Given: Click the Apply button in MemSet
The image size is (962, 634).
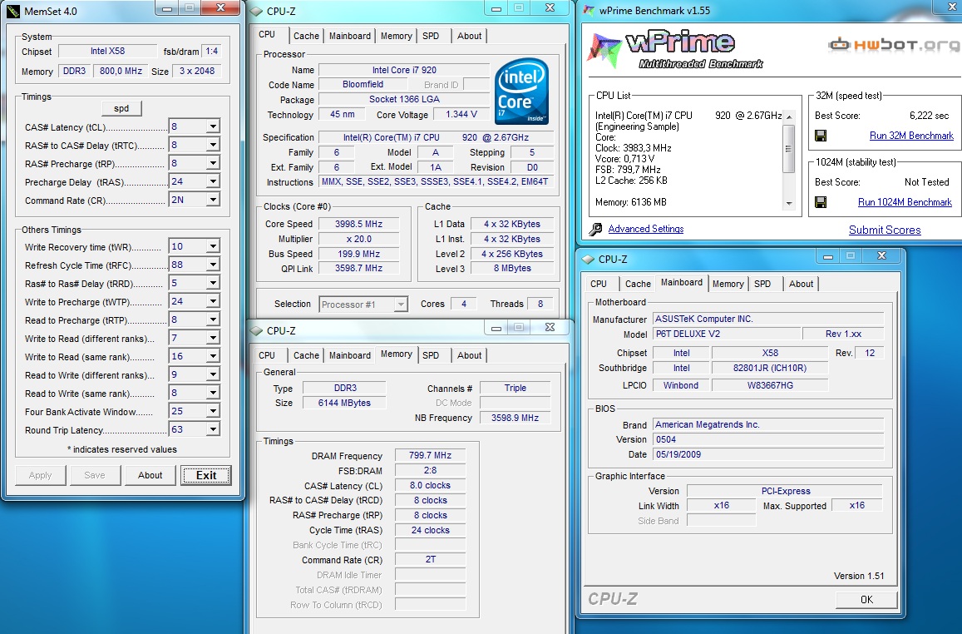Looking at the screenshot, I should point(41,475).
